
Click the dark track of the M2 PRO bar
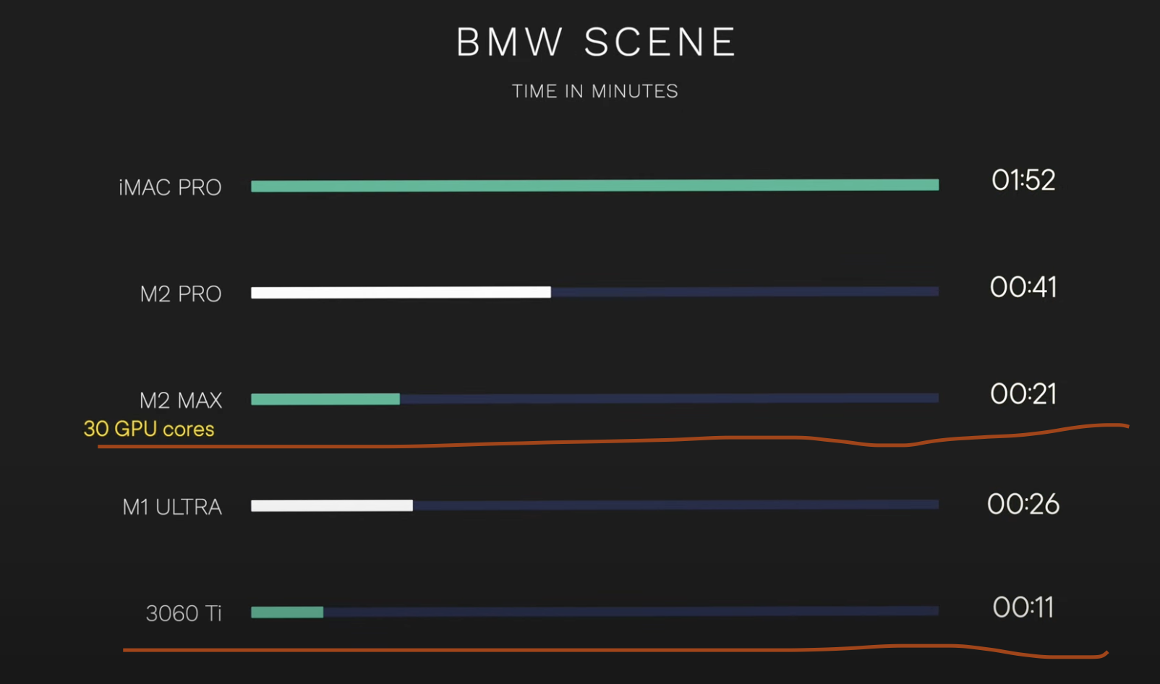click(x=745, y=292)
